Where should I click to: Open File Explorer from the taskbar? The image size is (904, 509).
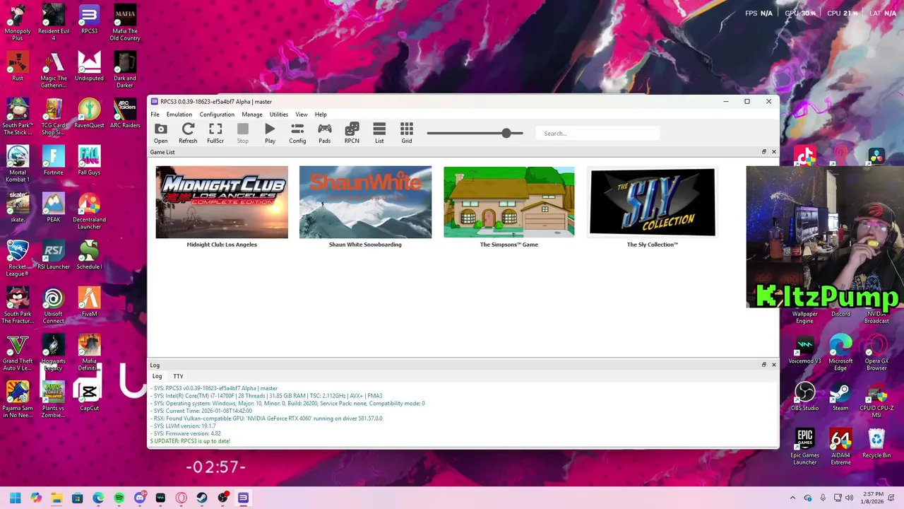(56, 498)
